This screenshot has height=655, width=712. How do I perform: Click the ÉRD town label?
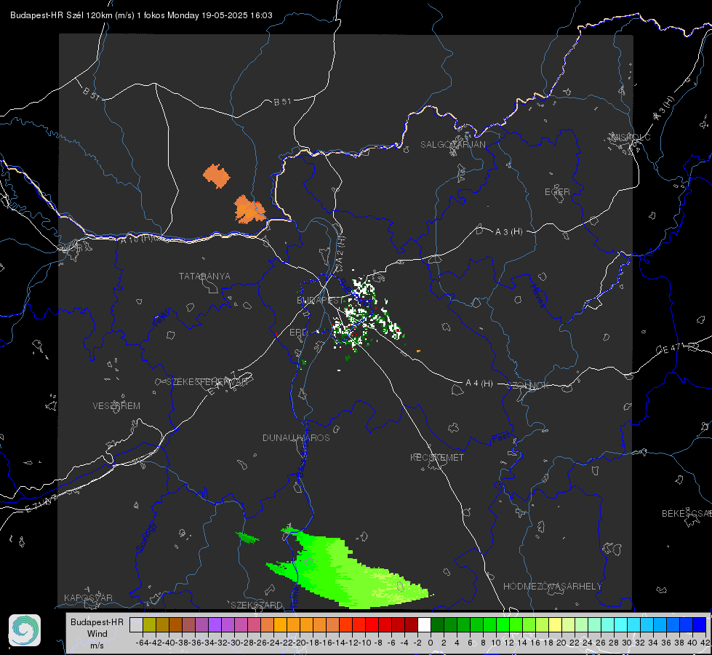tap(298, 333)
